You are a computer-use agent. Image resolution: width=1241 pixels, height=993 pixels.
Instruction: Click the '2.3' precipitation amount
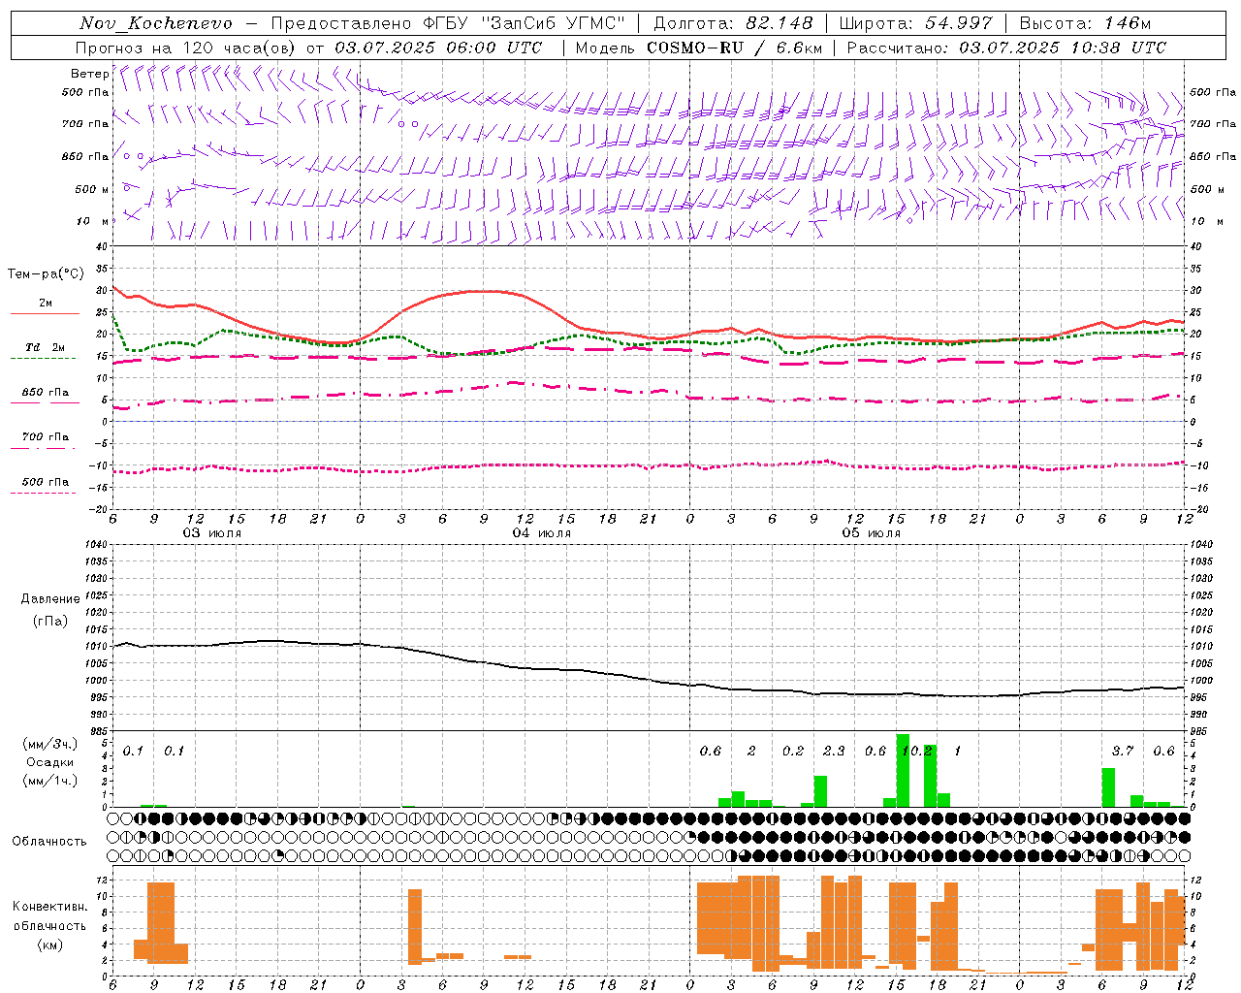(x=834, y=752)
